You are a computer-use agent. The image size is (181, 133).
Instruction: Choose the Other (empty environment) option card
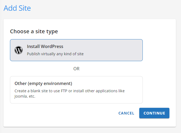click(x=76, y=90)
